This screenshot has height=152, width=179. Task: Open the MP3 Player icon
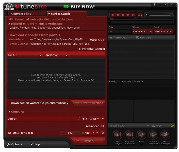pyautogui.click(x=118, y=135)
